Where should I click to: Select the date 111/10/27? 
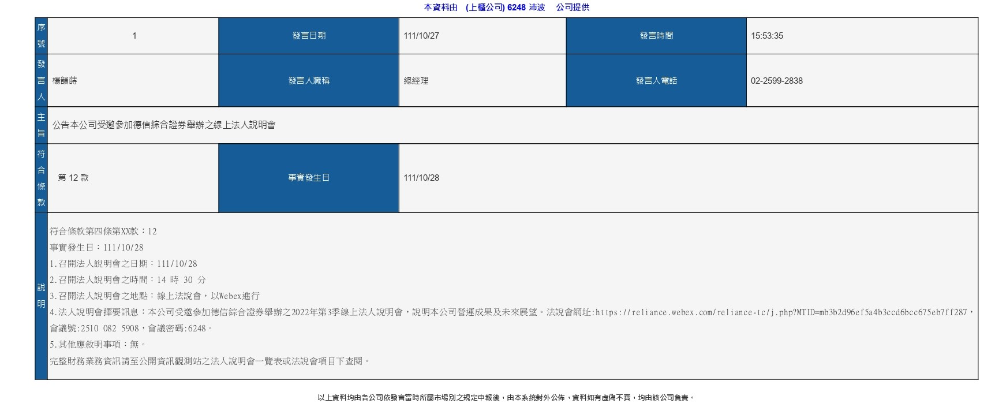(x=421, y=36)
